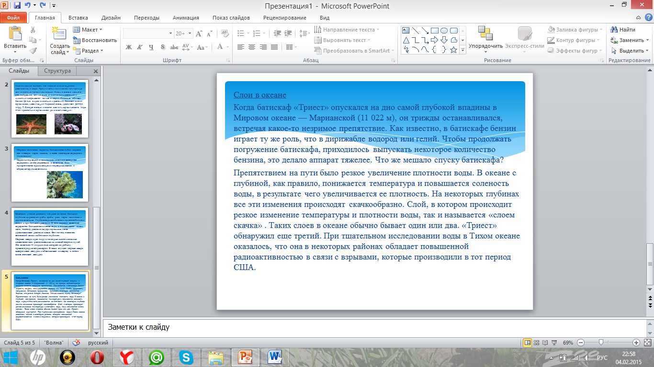This screenshot has height=367, width=654.
Task: Open the Windows Start screen
Action: pos(10,357)
